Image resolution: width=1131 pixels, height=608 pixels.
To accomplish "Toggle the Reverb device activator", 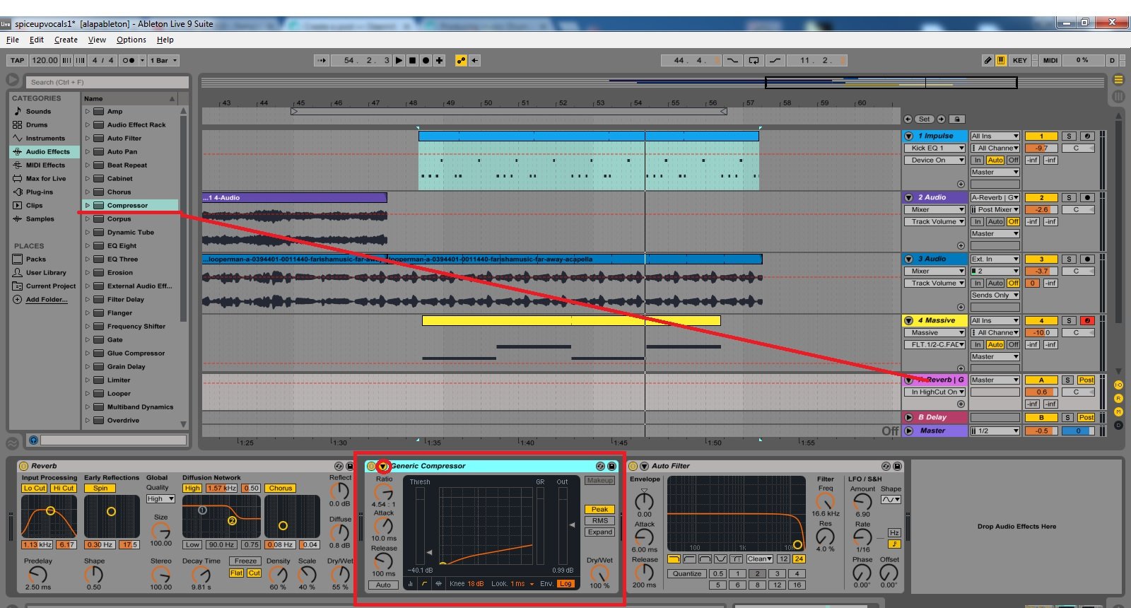I will pyautogui.click(x=23, y=467).
